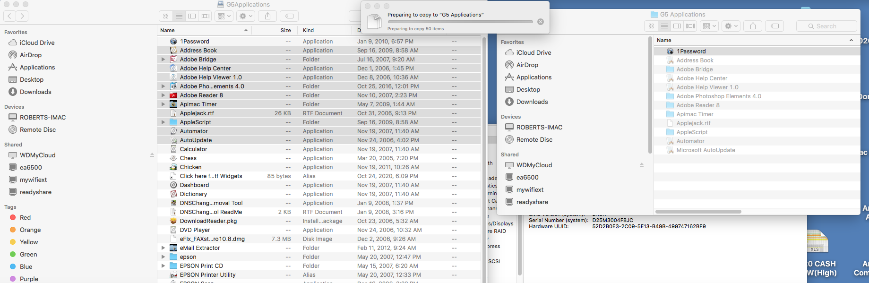Click the horizontal scrollbar in G5 Applications window
This screenshot has height=283, width=869.
pyautogui.click(x=698, y=212)
